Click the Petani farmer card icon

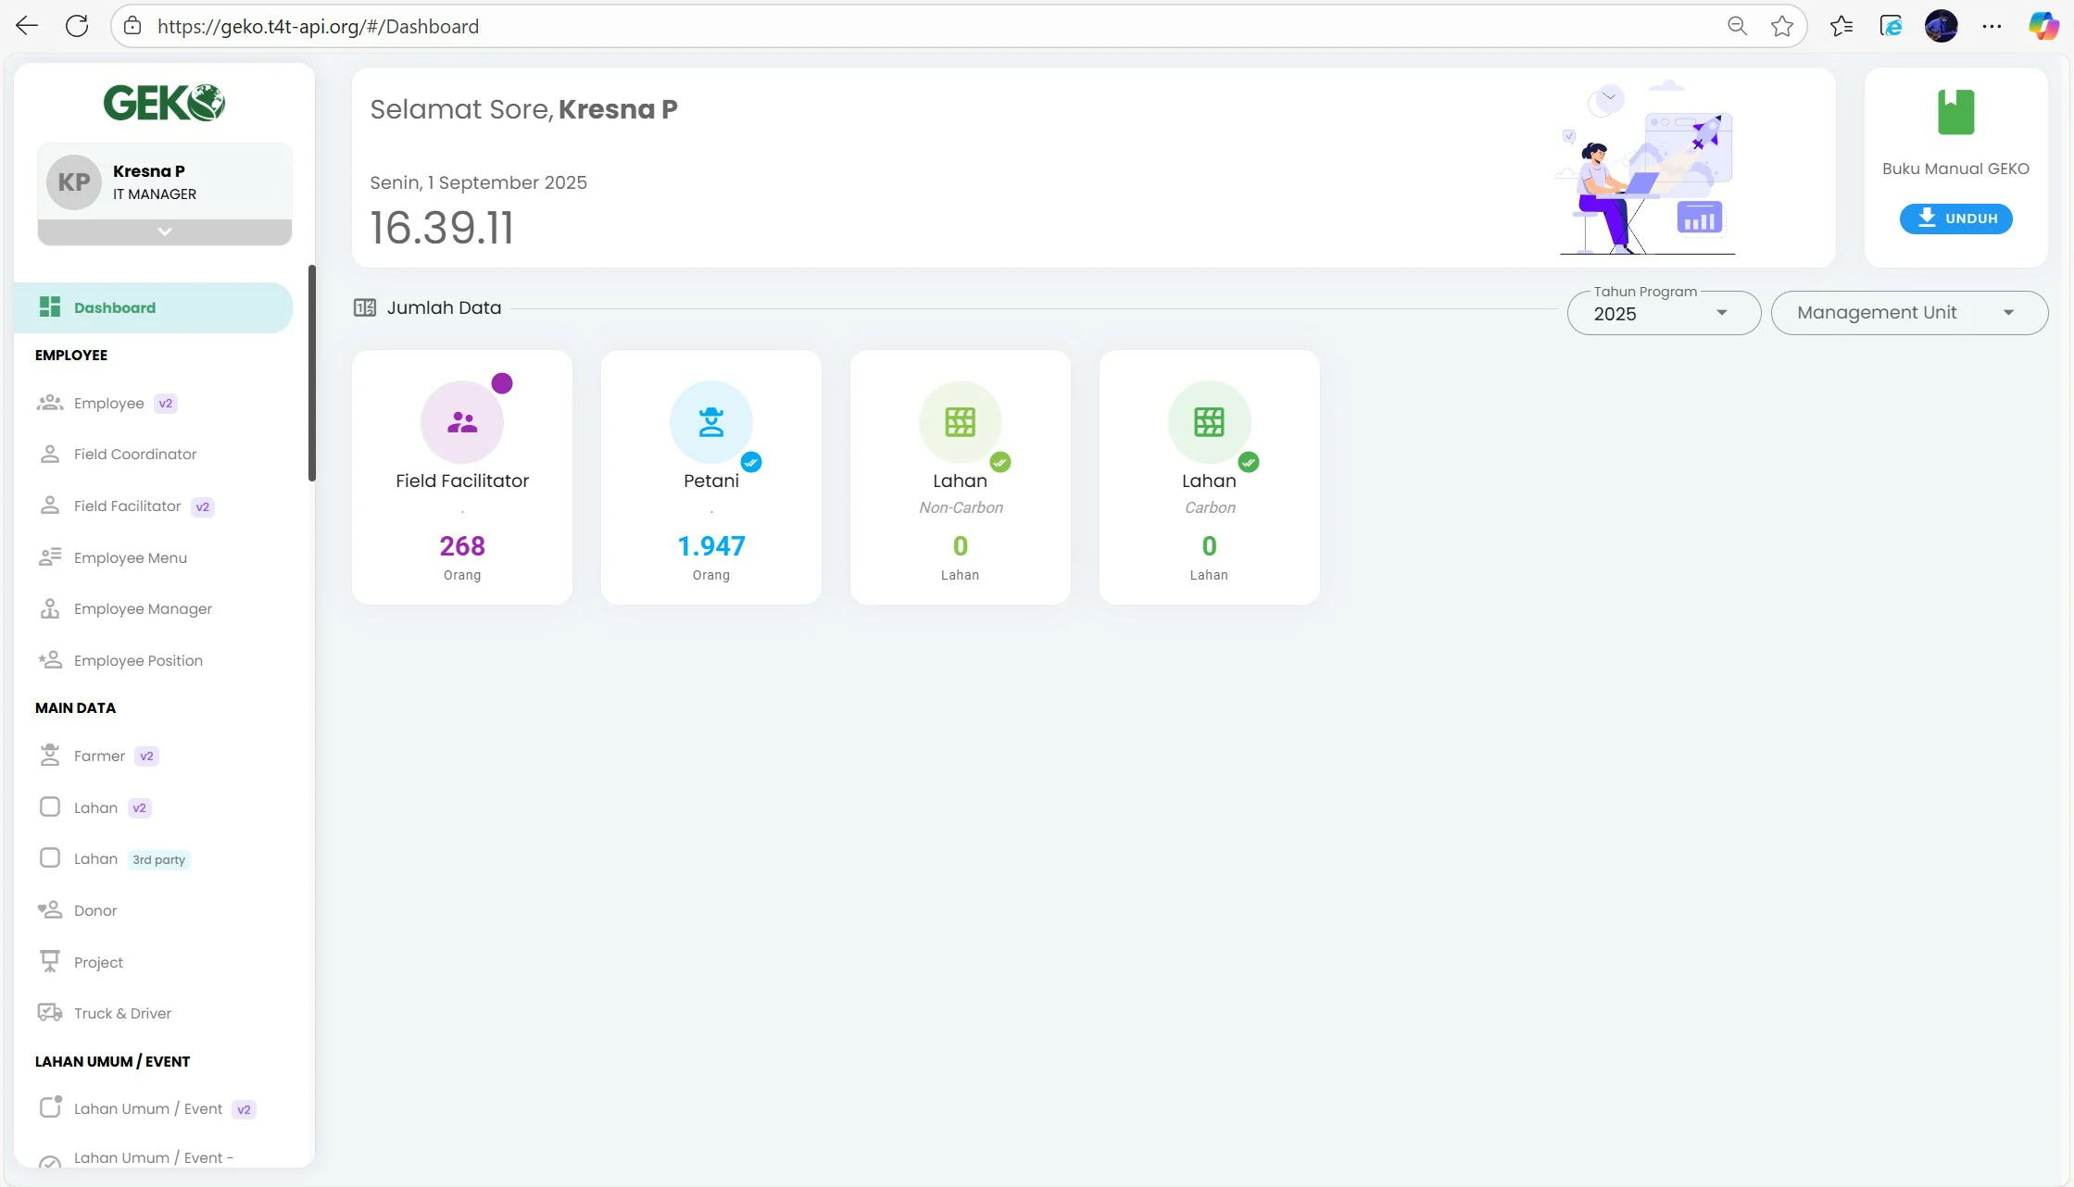point(710,422)
